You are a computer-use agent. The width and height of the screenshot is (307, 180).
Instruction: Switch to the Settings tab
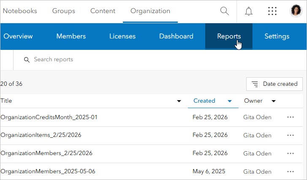[x=277, y=36]
